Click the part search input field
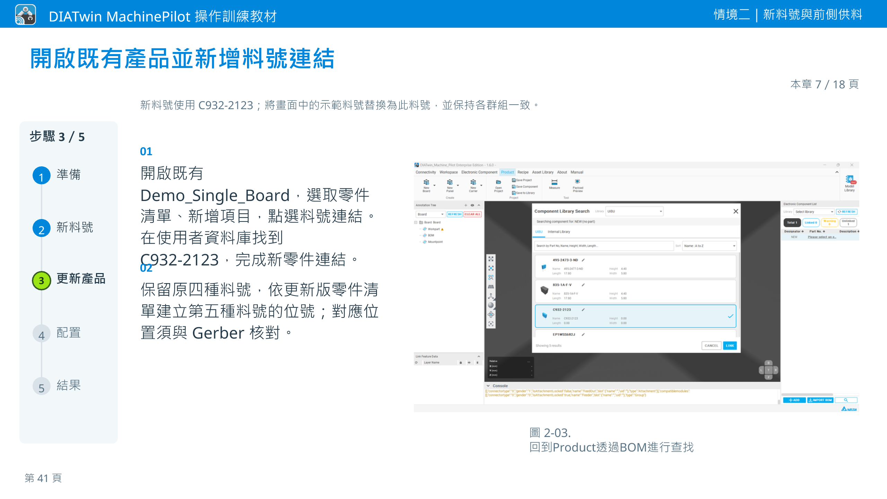 coord(604,246)
